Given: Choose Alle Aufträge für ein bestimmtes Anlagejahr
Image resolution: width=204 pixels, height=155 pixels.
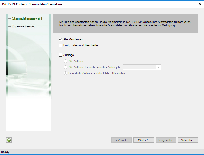Looking at the screenshot, I should tap(65, 67).
